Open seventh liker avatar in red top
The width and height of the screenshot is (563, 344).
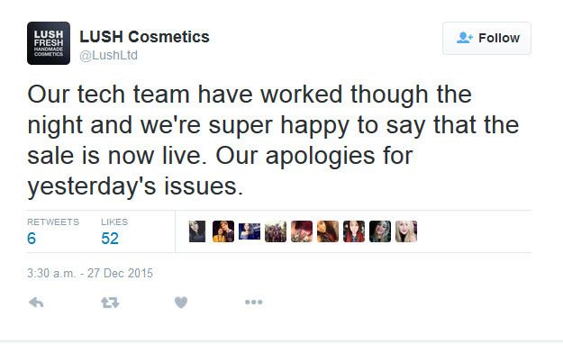click(x=354, y=231)
